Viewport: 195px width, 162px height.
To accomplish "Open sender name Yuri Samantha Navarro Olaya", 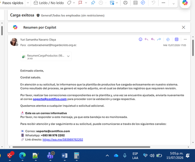I will [x=38, y=40].
